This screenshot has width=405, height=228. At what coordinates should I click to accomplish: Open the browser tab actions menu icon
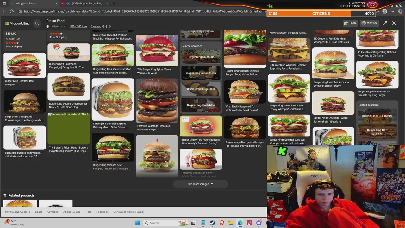click(x=4, y=3)
